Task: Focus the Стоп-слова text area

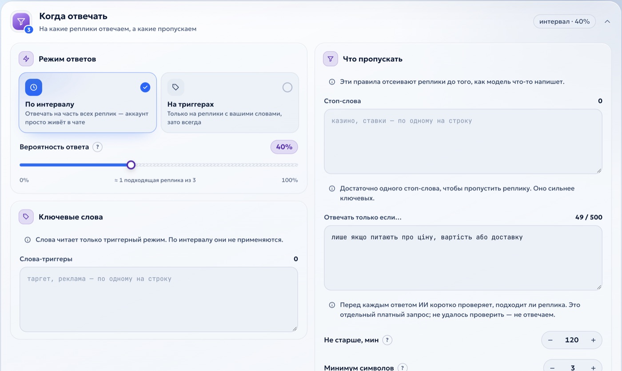Action: click(463, 141)
